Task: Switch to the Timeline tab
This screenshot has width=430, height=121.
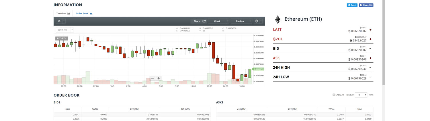Action: click(x=63, y=13)
